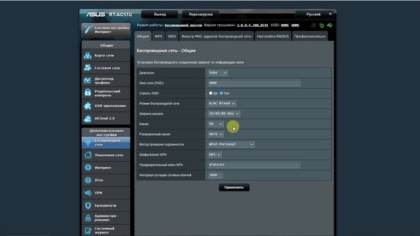The image size is (420, 236).
Task: Open Диспетчер трафика traffic manager icon
Action: point(87,80)
